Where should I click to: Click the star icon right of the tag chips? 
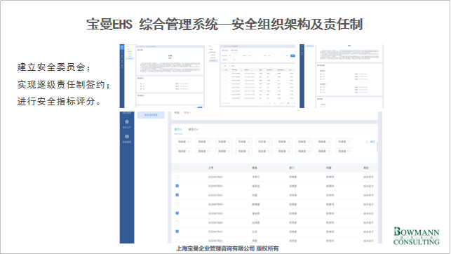coord(367,142)
